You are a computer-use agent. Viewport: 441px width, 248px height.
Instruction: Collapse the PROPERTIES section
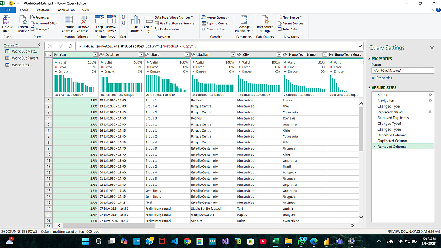369,59
